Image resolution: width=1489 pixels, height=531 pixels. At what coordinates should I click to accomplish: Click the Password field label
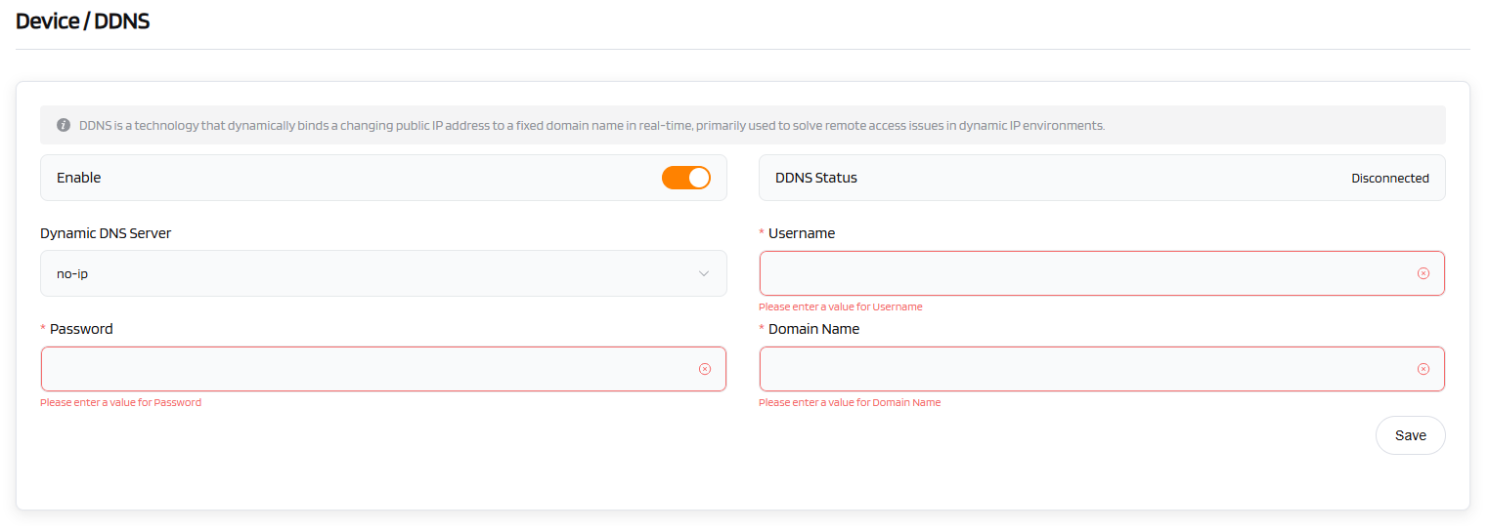tap(81, 329)
